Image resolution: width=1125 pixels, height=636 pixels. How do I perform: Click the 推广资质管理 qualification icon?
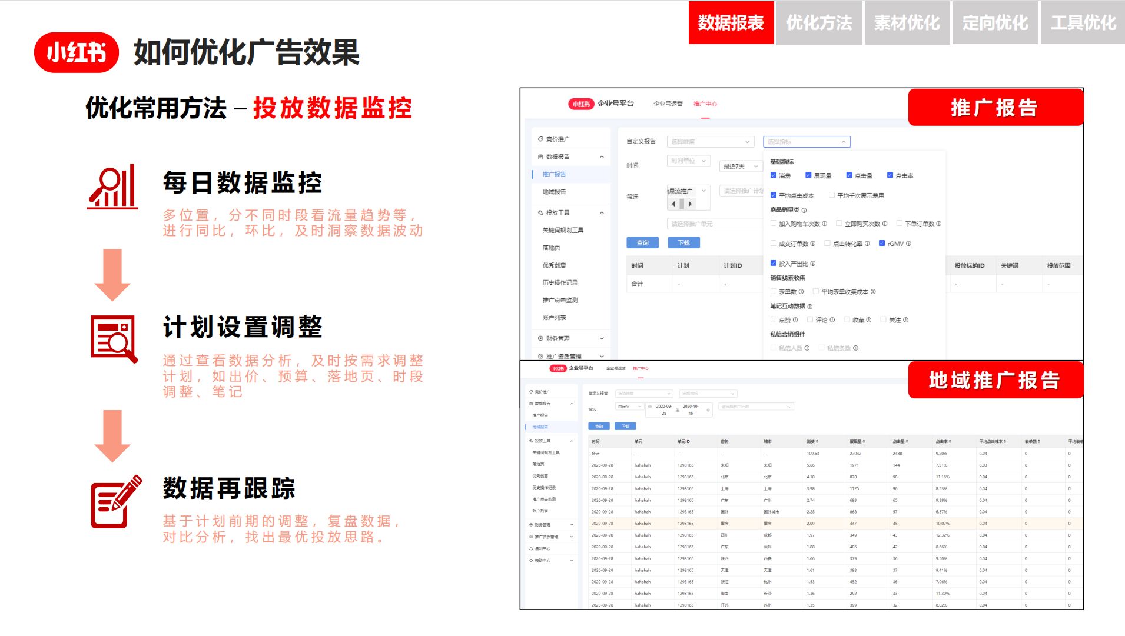pyautogui.click(x=540, y=356)
